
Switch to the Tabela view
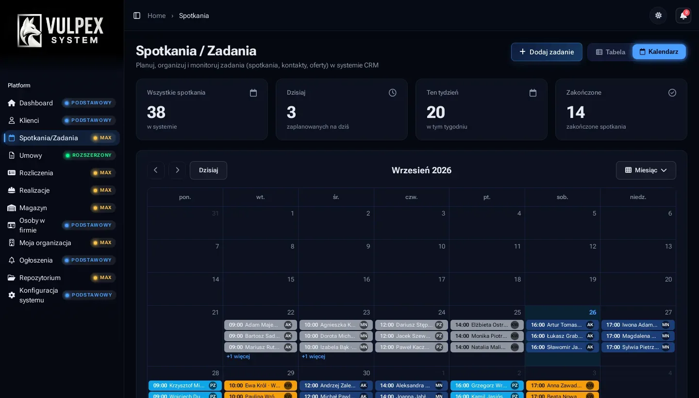tap(611, 52)
